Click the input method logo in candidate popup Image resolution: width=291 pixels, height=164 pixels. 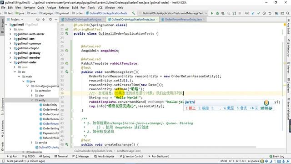[x=266, y=102]
